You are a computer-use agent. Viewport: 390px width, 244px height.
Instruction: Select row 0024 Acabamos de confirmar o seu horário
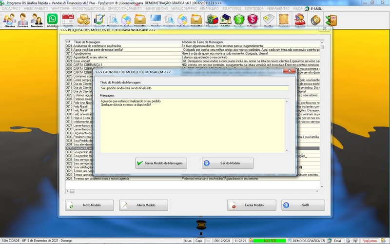coord(192,46)
